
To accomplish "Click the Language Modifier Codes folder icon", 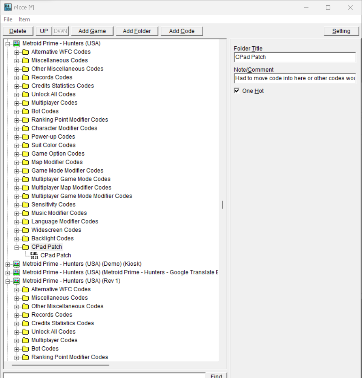I will [x=25, y=222].
